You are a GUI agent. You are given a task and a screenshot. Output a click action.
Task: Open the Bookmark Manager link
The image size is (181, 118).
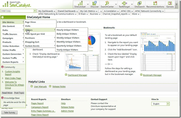pos(152,75)
